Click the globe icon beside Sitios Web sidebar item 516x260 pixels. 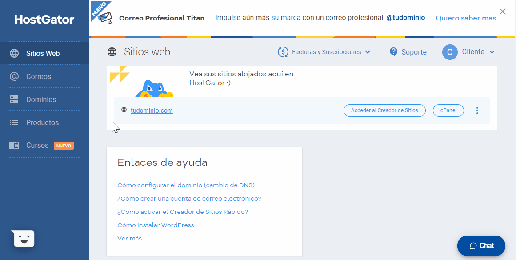pyautogui.click(x=14, y=53)
